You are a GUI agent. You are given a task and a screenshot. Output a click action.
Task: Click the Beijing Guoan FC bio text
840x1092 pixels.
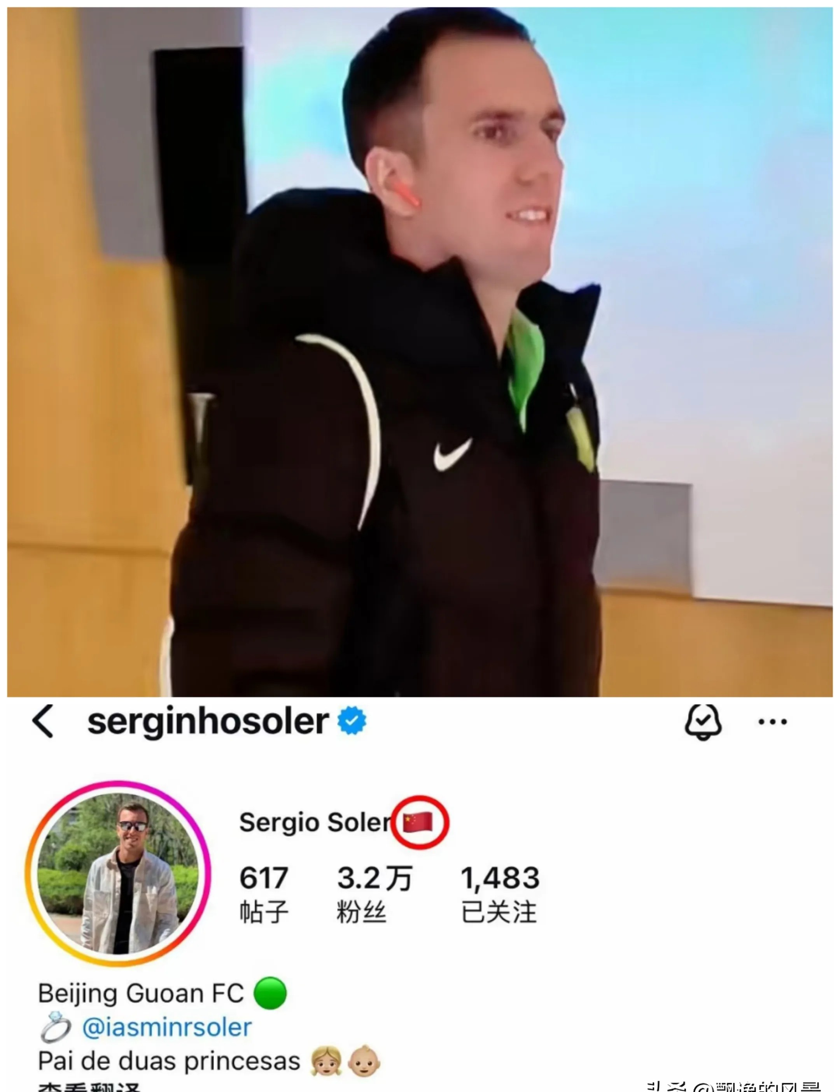141,993
